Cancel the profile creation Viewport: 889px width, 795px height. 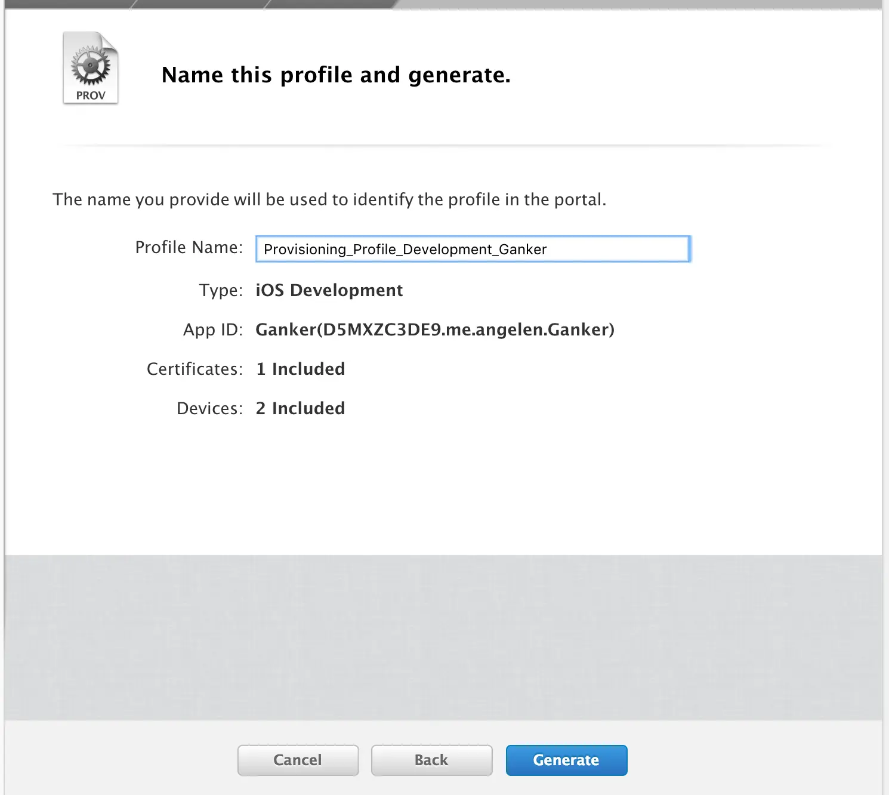coord(298,760)
